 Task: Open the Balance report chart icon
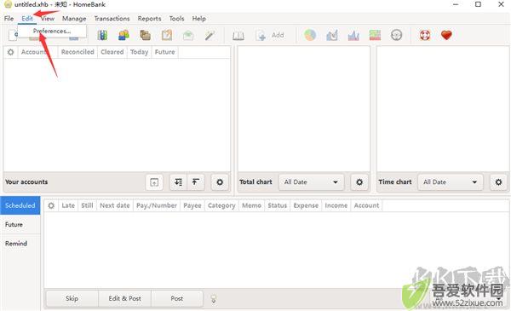353,35
